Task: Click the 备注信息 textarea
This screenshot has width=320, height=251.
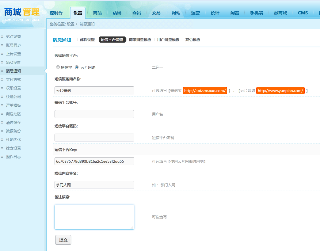Action: (x=94, y=217)
